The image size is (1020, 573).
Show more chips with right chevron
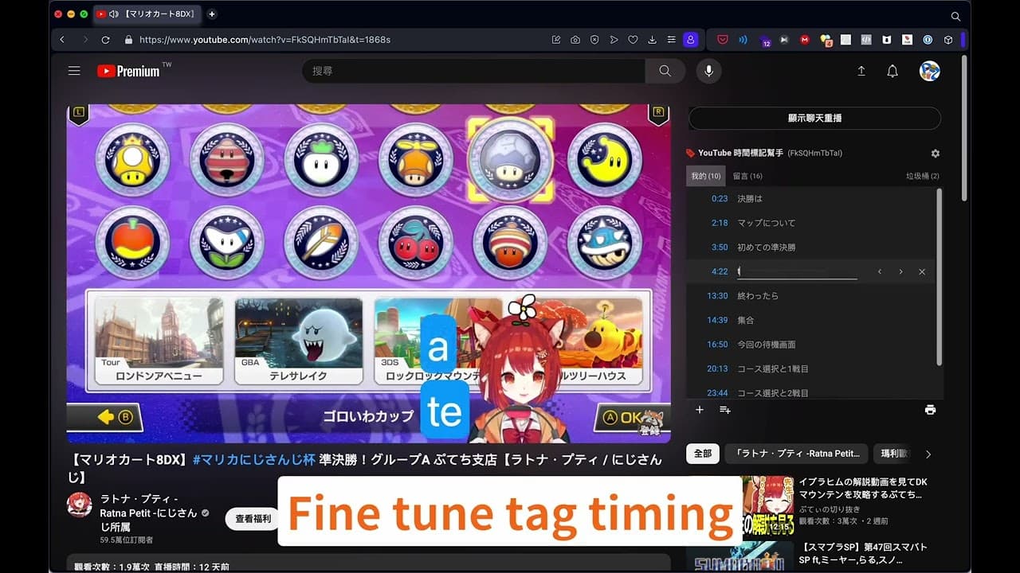[928, 454]
